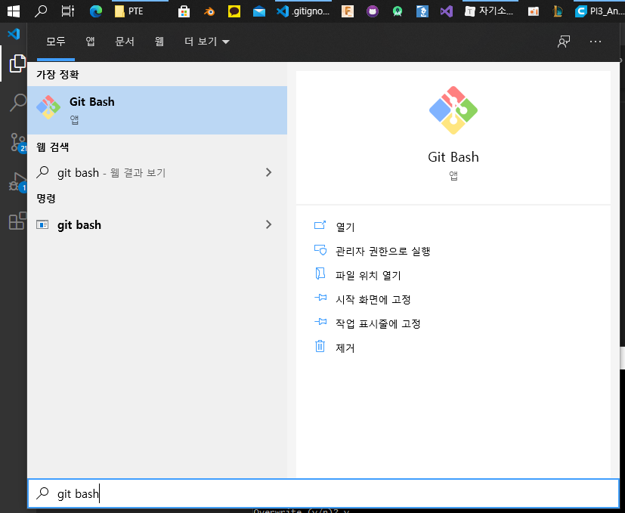Image resolution: width=625 pixels, height=513 pixels.
Task: Open the Mail app in taskbar
Action: [259, 11]
